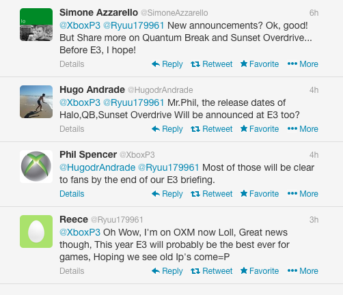Image resolution: width=343 pixels, height=295 pixels.
Task: Open Phil Spencer's Xbox logo avatar
Action: coord(36,167)
